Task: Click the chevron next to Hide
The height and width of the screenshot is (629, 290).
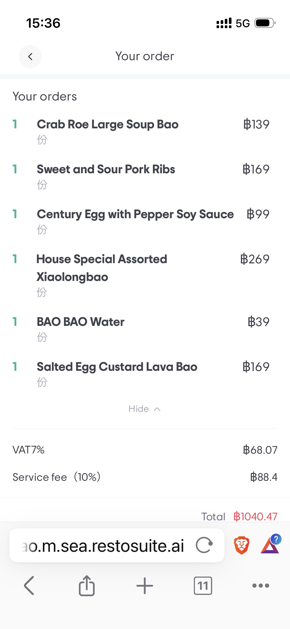Action: click(157, 409)
